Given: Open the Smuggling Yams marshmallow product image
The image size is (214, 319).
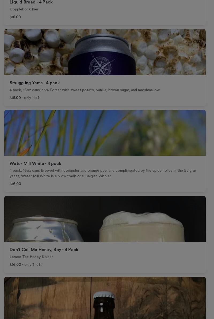Looking at the screenshot, I should pos(105,52).
